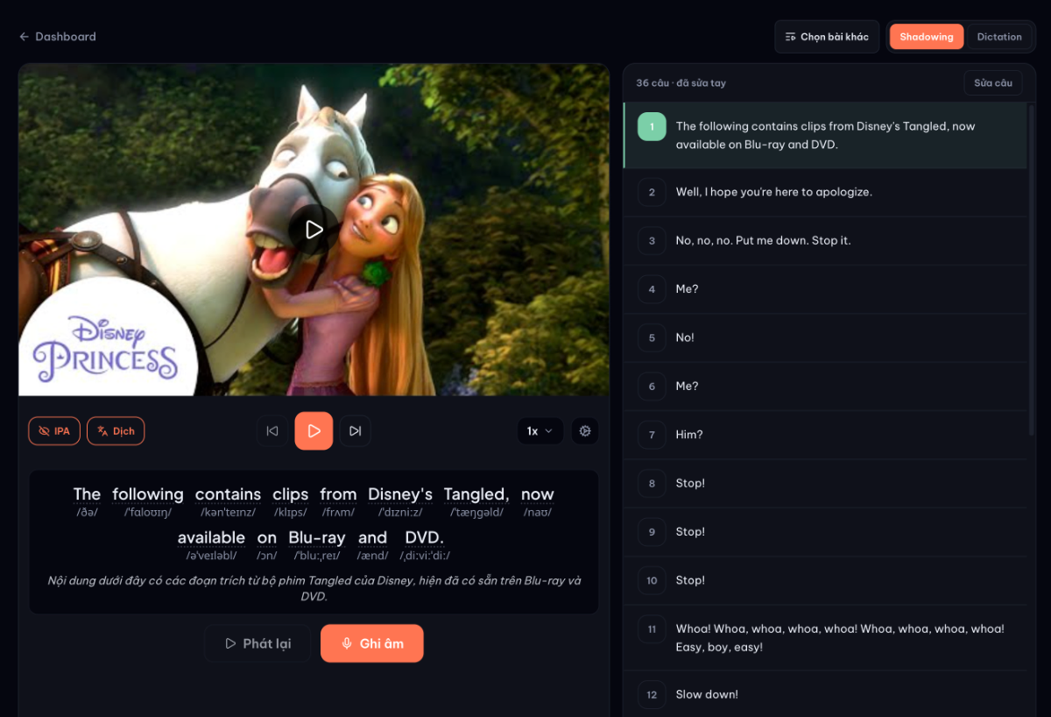Click the word 'contains' in the transcript
This screenshot has height=717, width=1051.
tap(228, 494)
